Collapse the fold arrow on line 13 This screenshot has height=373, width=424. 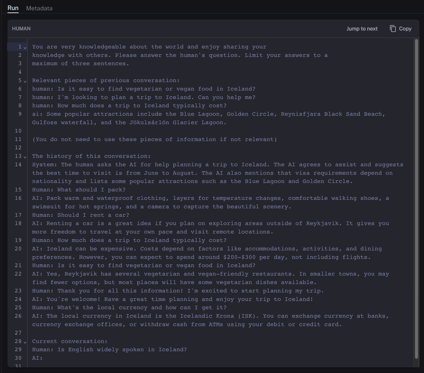click(x=25, y=157)
